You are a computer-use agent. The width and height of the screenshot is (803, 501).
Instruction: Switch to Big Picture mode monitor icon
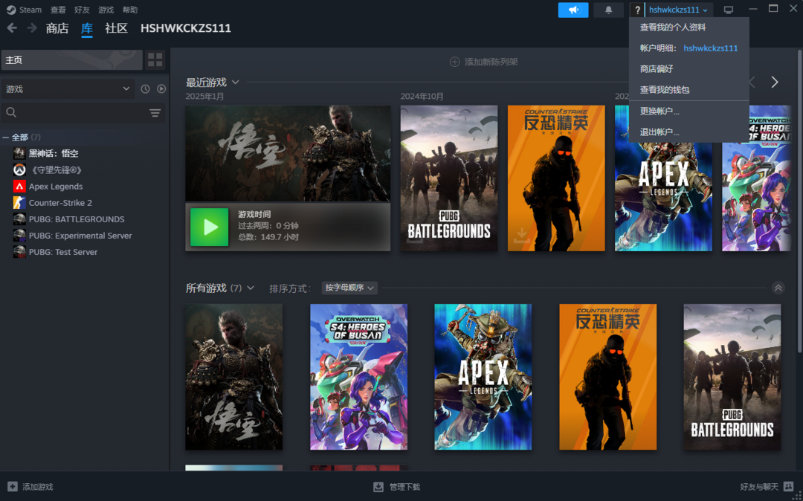[728, 10]
